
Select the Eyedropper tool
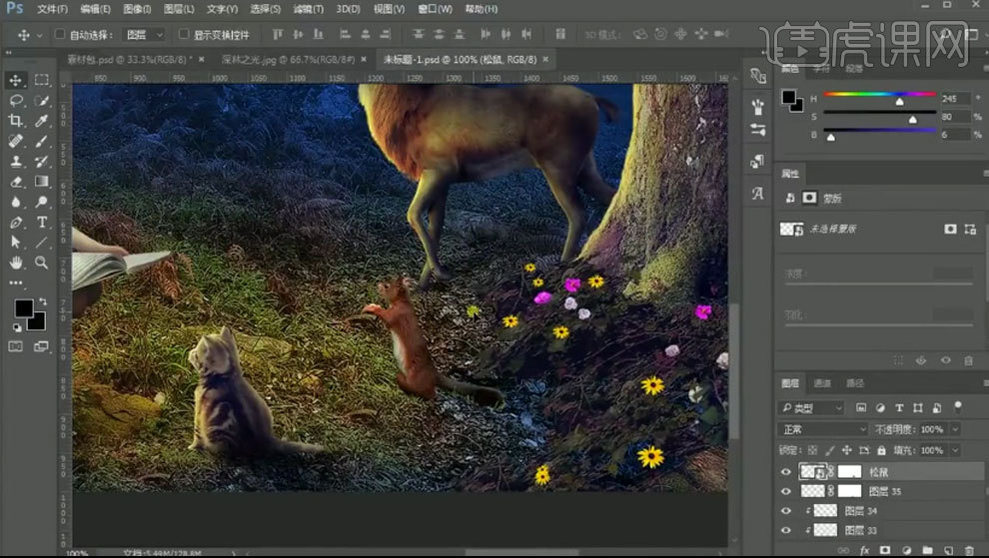[42, 121]
